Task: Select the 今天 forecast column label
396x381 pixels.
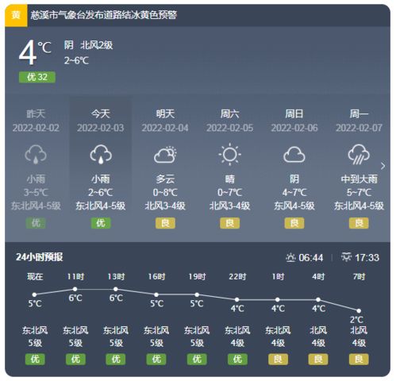Action: 101,114
